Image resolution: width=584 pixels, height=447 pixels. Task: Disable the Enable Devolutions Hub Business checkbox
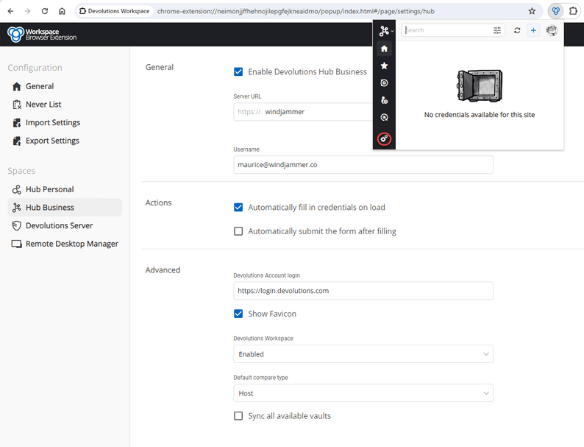click(238, 71)
